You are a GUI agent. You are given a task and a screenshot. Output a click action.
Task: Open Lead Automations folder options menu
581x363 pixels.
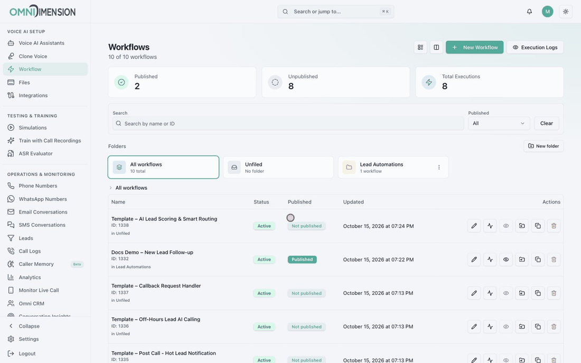click(x=439, y=167)
